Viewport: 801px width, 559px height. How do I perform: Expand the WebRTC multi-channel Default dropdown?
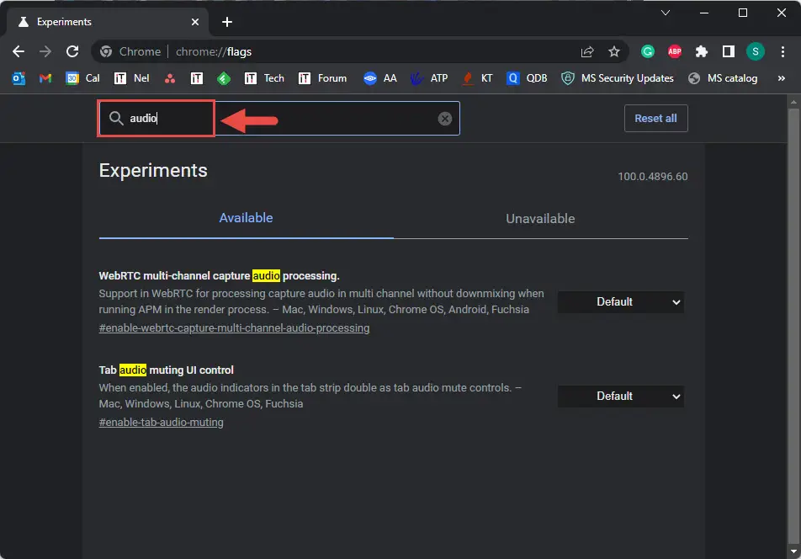[x=621, y=302]
